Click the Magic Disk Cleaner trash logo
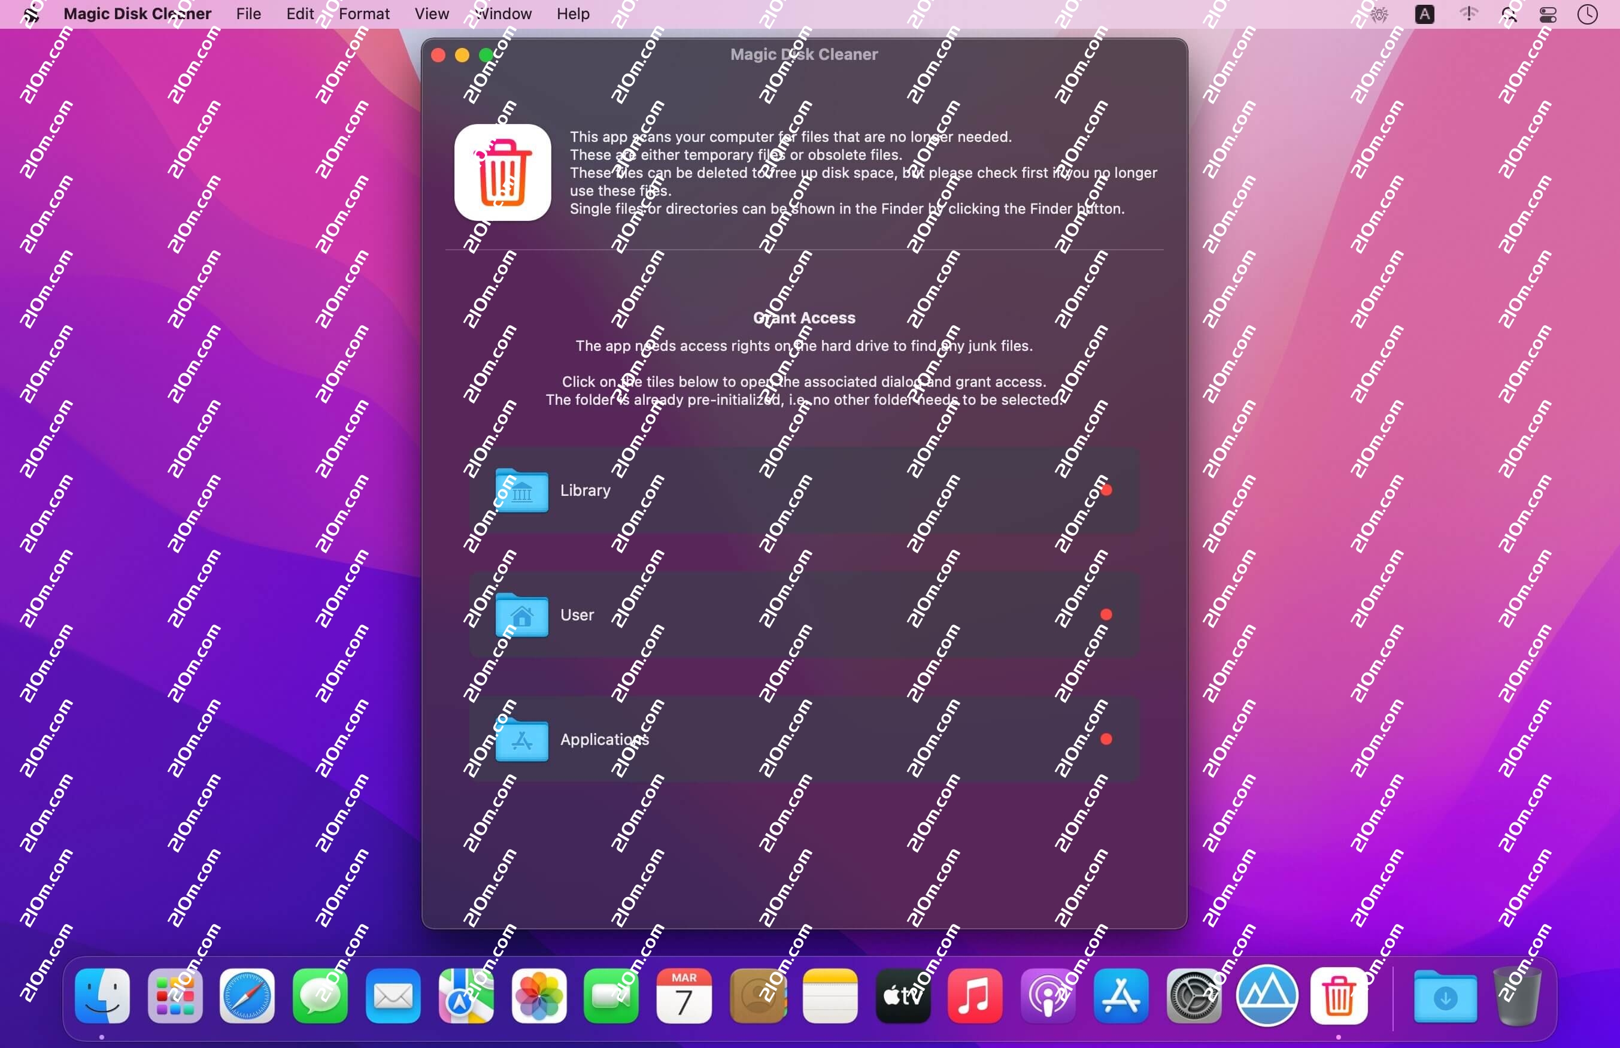Image resolution: width=1620 pixels, height=1048 pixels. point(503,172)
